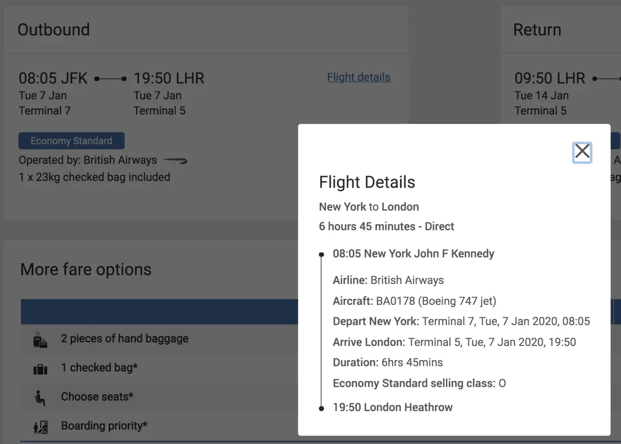Click the British Airways tail logo
Image resolution: width=621 pixels, height=444 pixels.
[175, 161]
